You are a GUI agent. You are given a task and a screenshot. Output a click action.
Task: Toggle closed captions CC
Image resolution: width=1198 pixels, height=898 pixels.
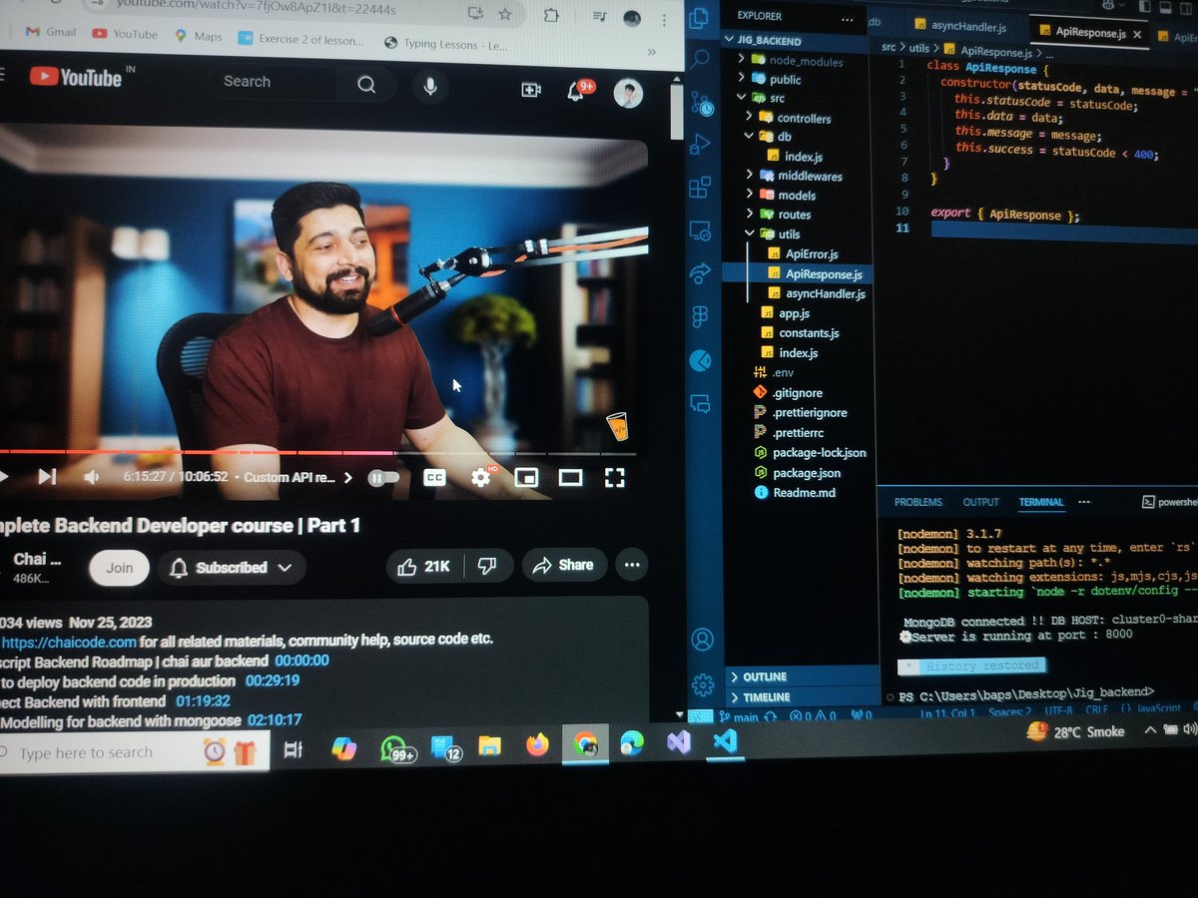(x=434, y=478)
